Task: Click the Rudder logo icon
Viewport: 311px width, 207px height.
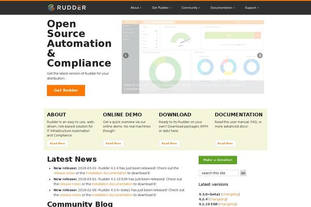Action: coord(51,8)
